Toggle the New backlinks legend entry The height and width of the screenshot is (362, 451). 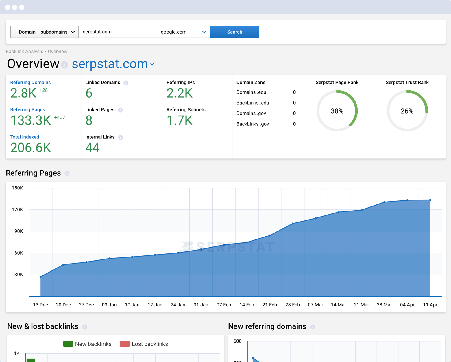pyautogui.click(x=87, y=344)
